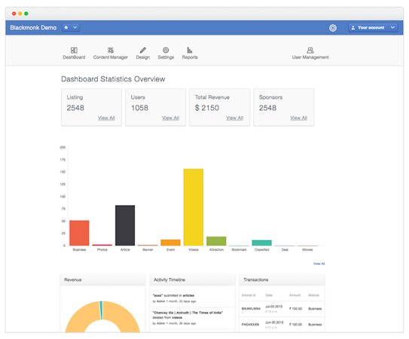Click the red Business bar in chart
Screen dimensions: 409x339
[79, 233]
